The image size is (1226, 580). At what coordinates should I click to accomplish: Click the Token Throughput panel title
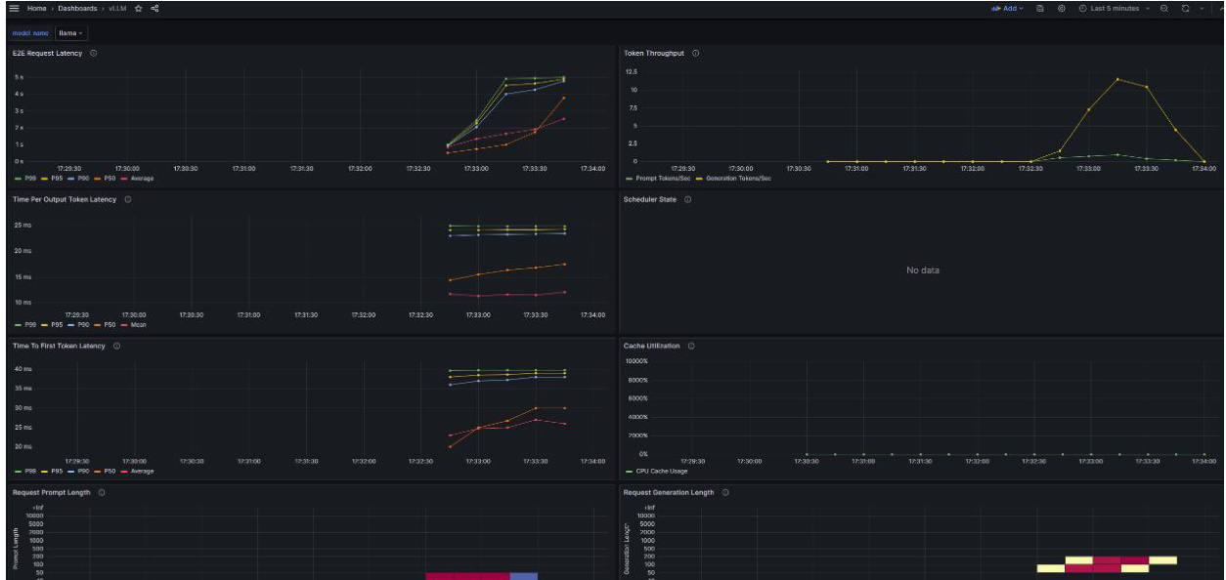click(654, 53)
